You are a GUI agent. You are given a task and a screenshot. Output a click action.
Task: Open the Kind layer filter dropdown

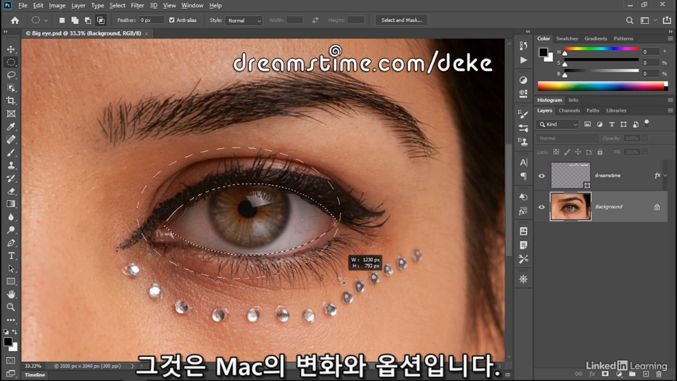(558, 124)
